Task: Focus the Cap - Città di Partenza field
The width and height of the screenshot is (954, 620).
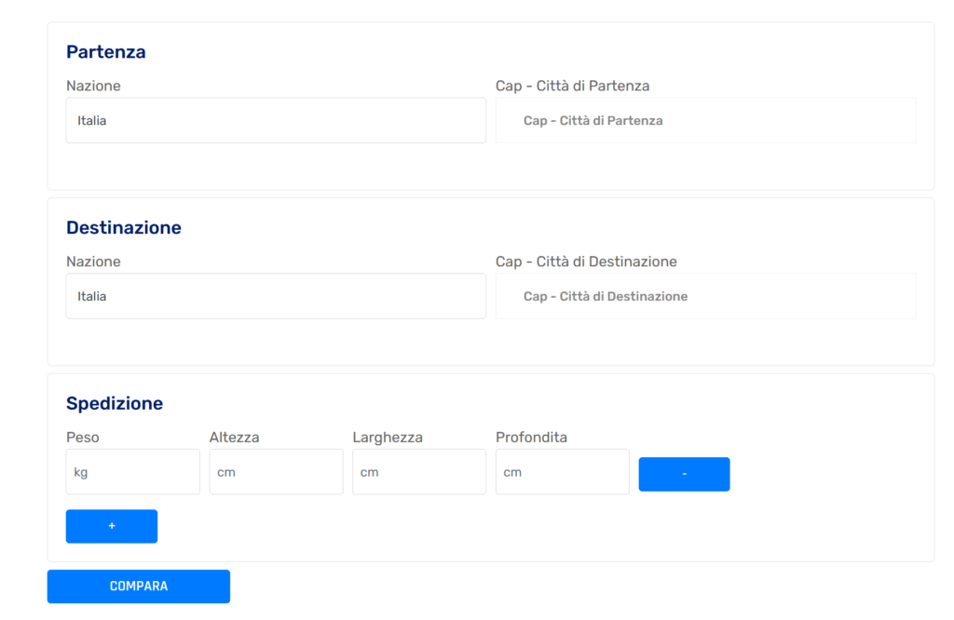Action: pyautogui.click(x=705, y=121)
